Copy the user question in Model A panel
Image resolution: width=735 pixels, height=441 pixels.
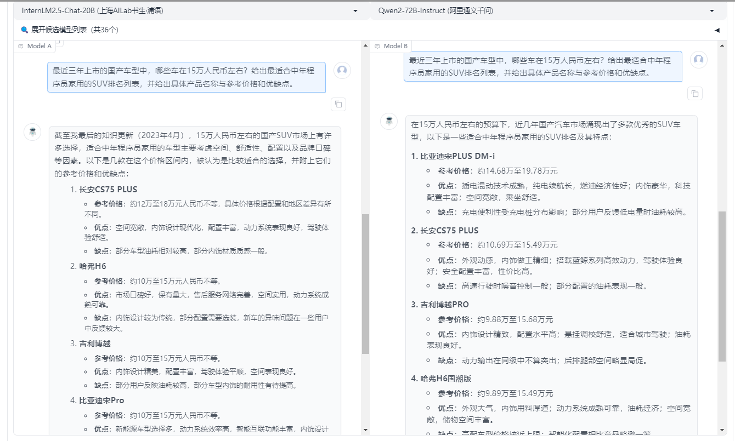click(338, 104)
